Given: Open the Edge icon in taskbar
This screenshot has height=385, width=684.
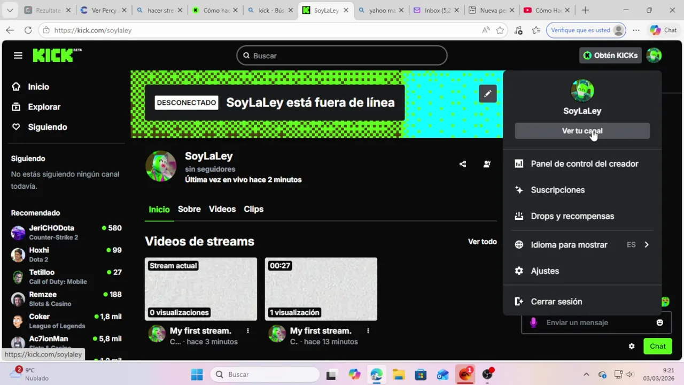Looking at the screenshot, I should click(376, 374).
